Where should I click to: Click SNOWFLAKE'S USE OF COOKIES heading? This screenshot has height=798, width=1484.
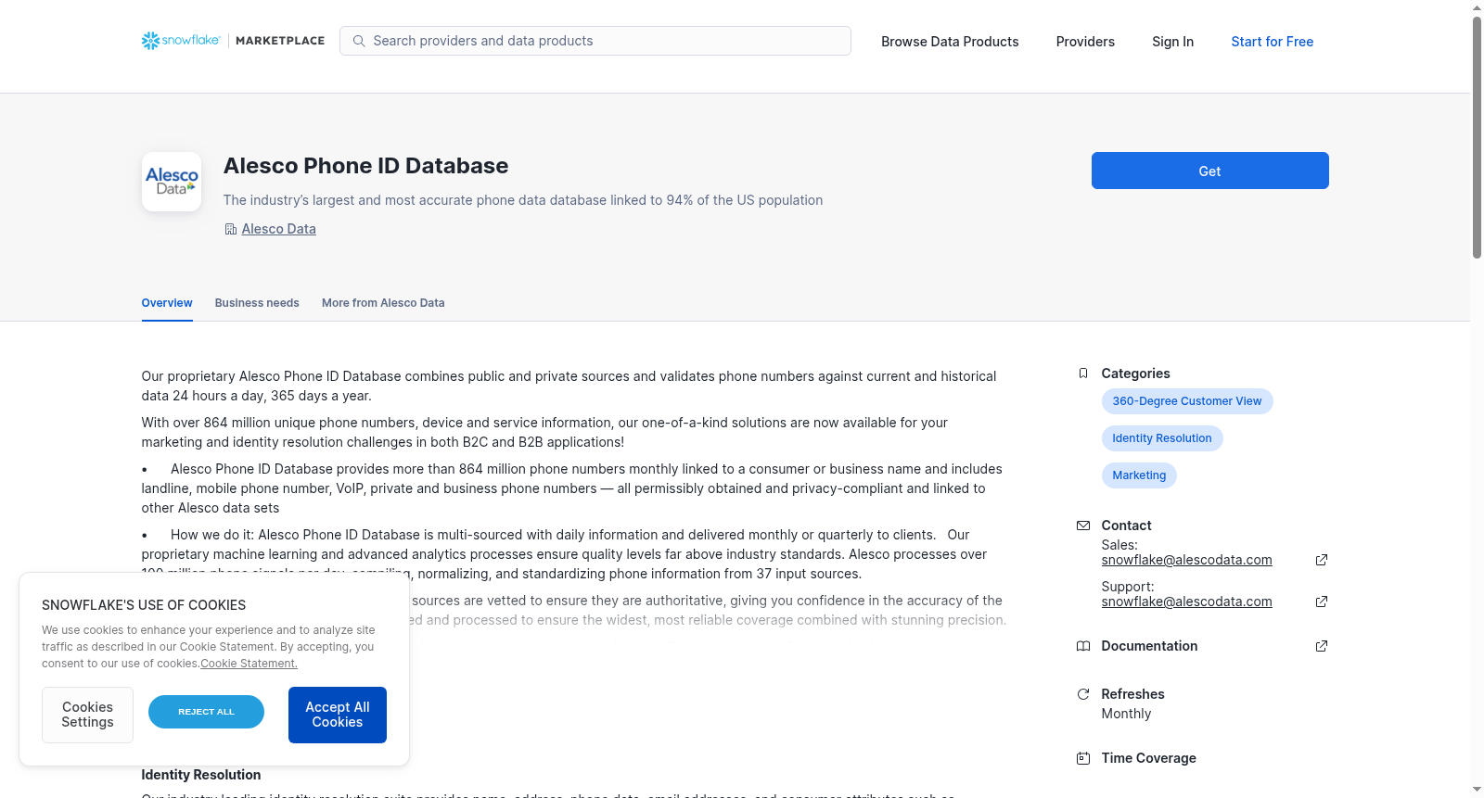[x=144, y=605]
